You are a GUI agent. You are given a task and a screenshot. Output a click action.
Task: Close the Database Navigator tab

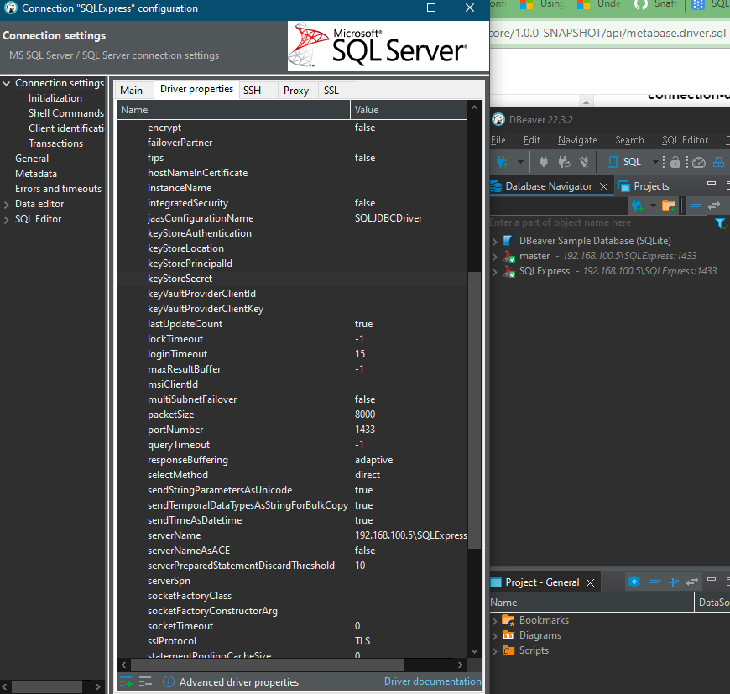click(x=604, y=186)
